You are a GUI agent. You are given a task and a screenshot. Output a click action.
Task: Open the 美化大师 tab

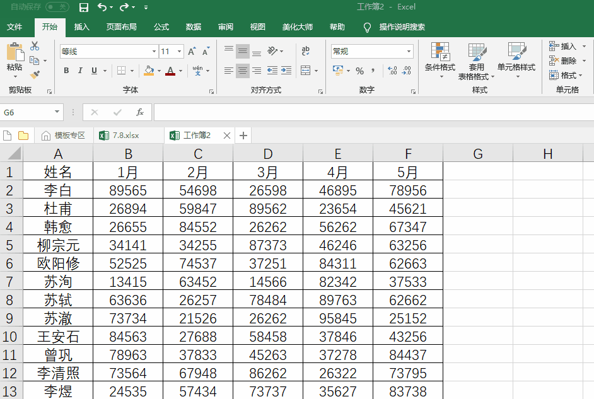click(x=298, y=27)
